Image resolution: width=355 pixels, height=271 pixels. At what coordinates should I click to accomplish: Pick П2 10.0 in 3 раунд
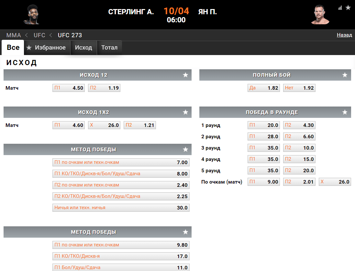(299, 148)
